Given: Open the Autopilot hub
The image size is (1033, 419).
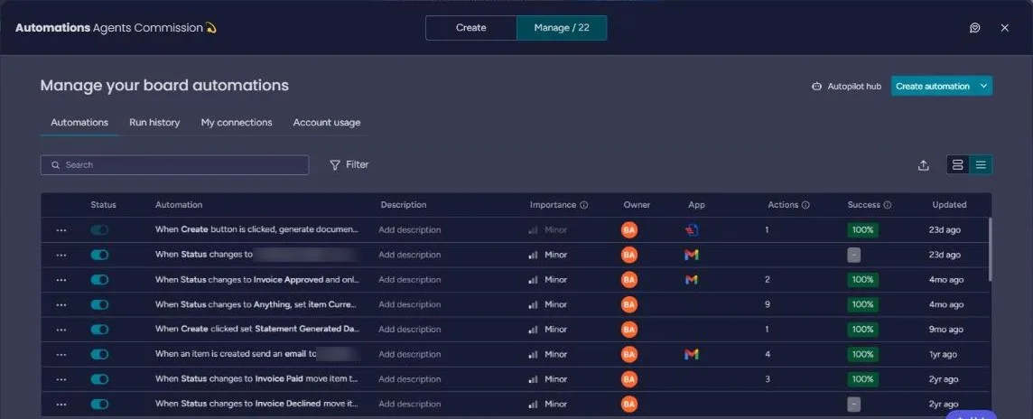Looking at the screenshot, I should 847,87.
